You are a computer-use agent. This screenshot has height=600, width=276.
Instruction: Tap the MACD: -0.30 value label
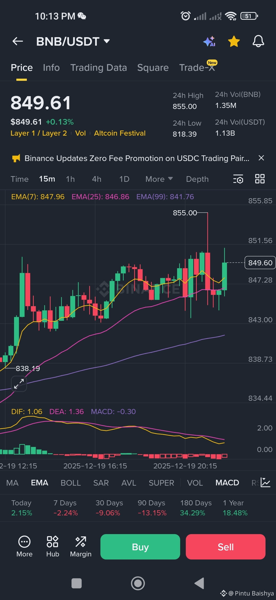tap(113, 412)
